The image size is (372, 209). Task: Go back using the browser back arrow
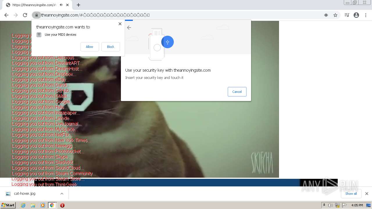(6, 15)
